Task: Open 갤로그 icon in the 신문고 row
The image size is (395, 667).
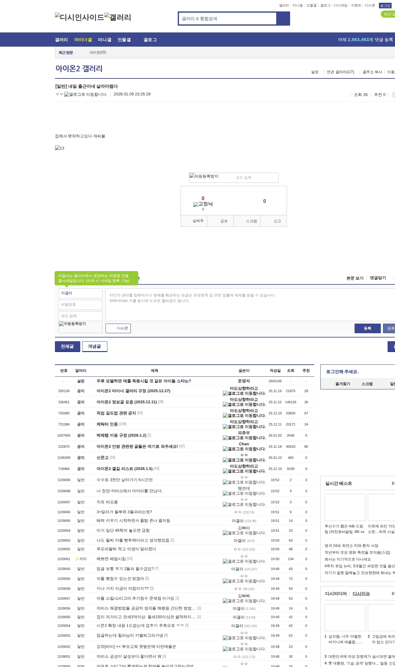Action: pos(244,460)
